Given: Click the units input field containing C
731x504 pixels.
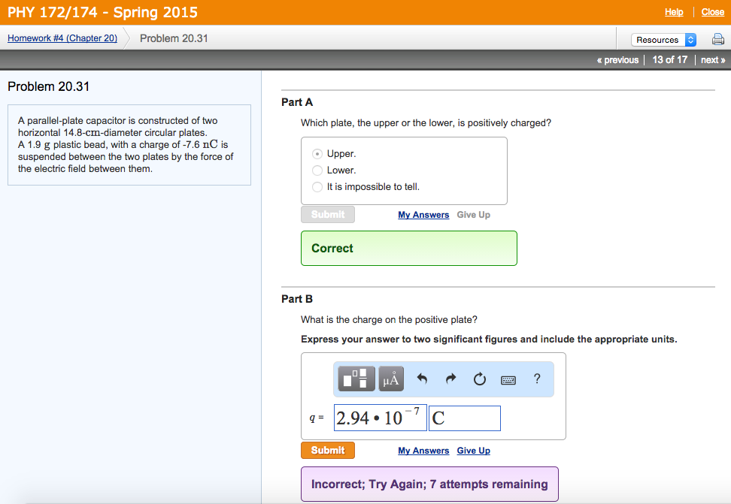Looking at the screenshot, I should [465, 418].
